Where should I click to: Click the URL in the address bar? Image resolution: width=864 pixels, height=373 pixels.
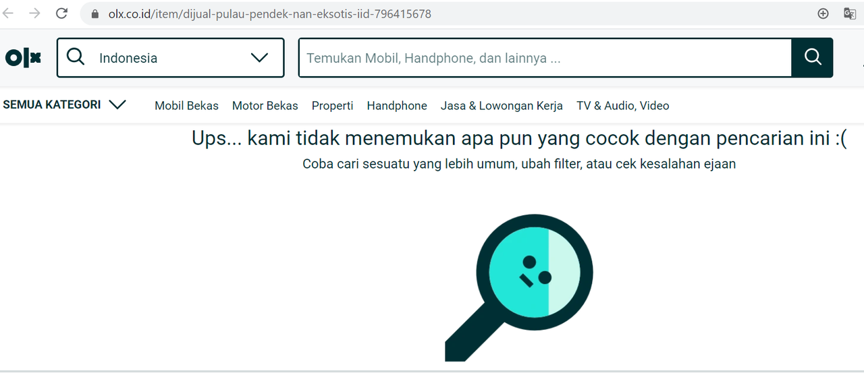[x=270, y=13]
